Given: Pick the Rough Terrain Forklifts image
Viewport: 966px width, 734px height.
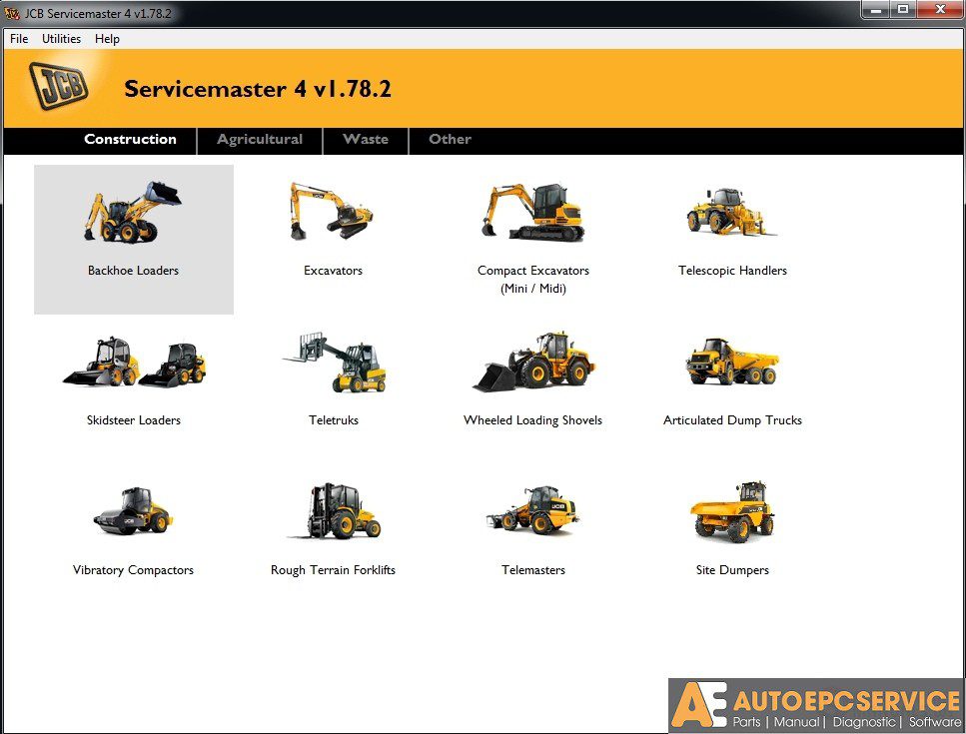Looking at the screenshot, I should coord(335,510).
